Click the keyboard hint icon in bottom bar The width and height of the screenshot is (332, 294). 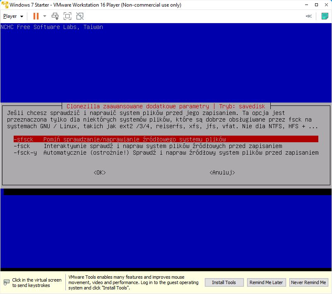point(6,282)
